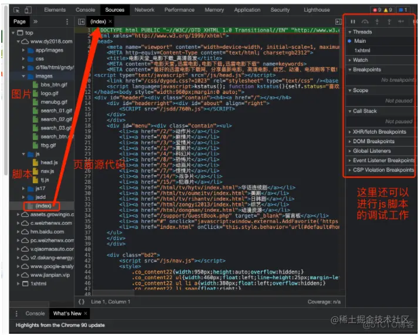Screen dimensions: 420x335
Task: Open the Console drawer tab
Action: tap(35, 313)
